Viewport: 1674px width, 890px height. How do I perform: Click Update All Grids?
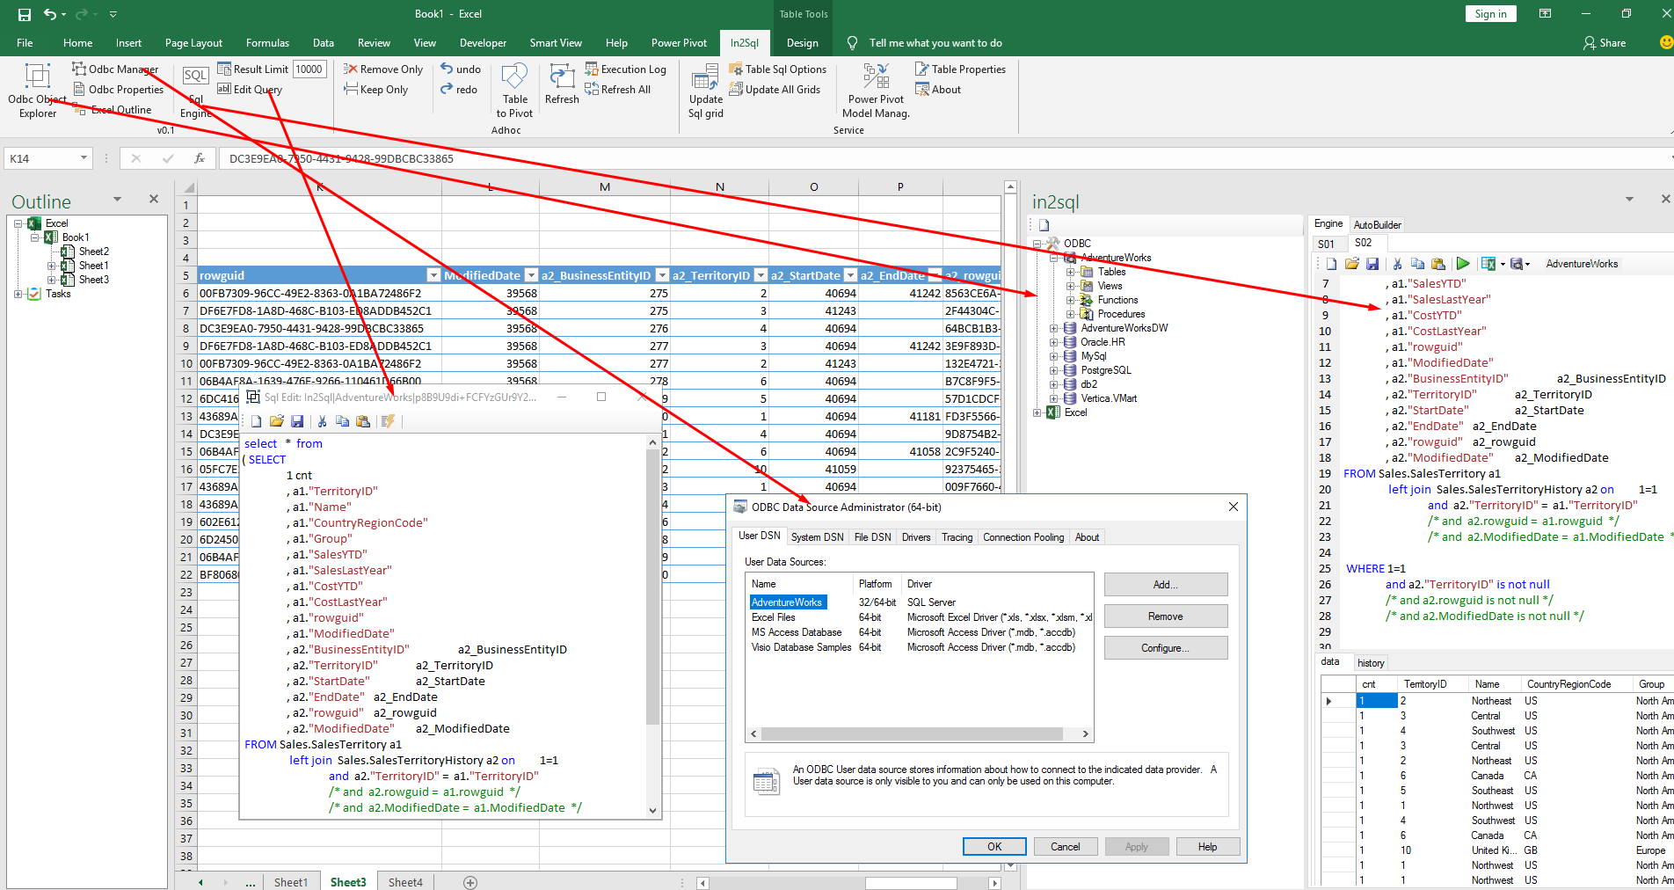coord(775,89)
